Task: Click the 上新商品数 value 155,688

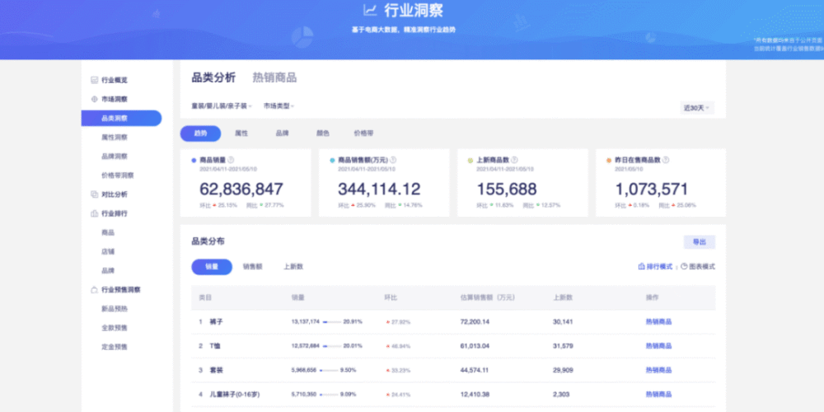Action: (x=507, y=190)
